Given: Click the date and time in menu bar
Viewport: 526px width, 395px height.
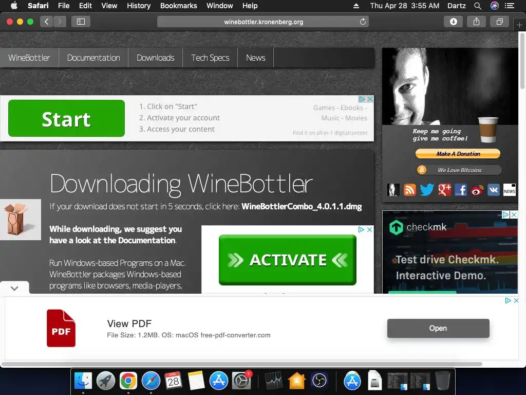Looking at the screenshot, I should click(405, 6).
